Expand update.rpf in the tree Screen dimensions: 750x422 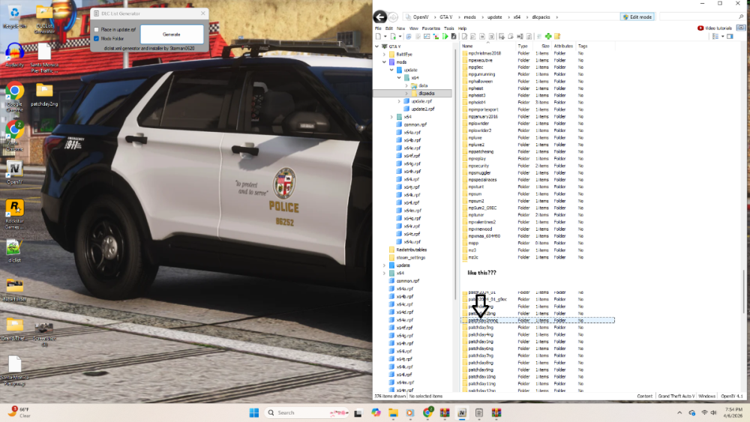(400, 101)
